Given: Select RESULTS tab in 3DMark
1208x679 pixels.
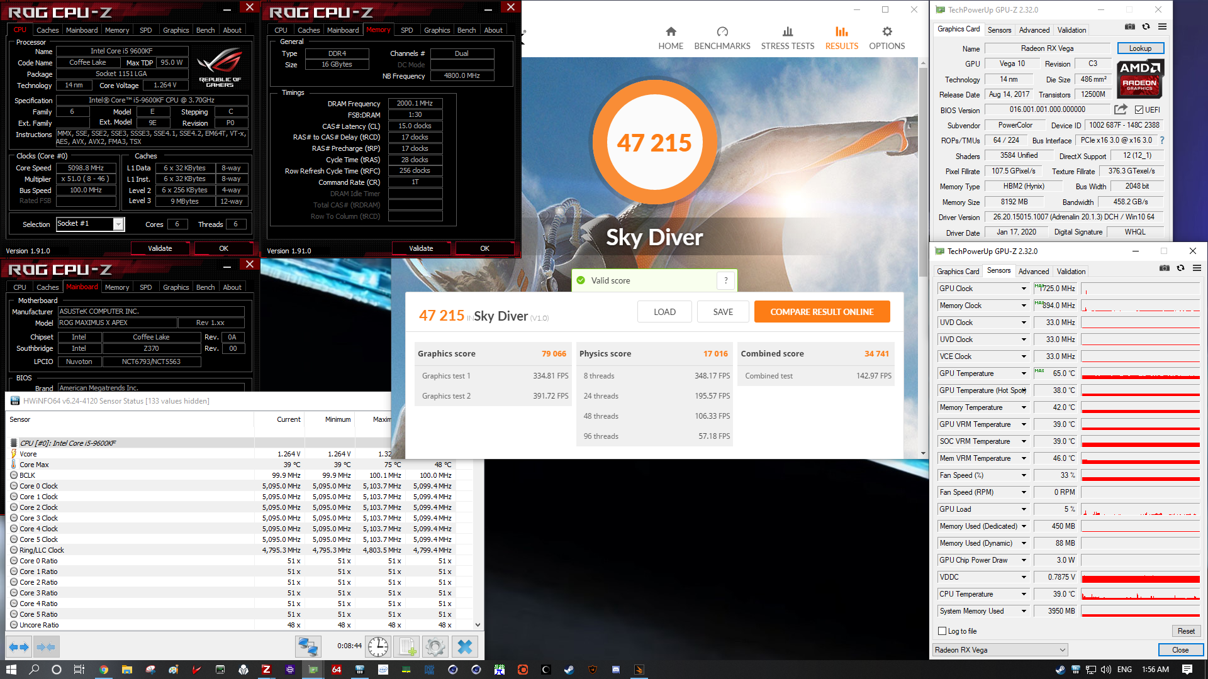Looking at the screenshot, I should (841, 38).
